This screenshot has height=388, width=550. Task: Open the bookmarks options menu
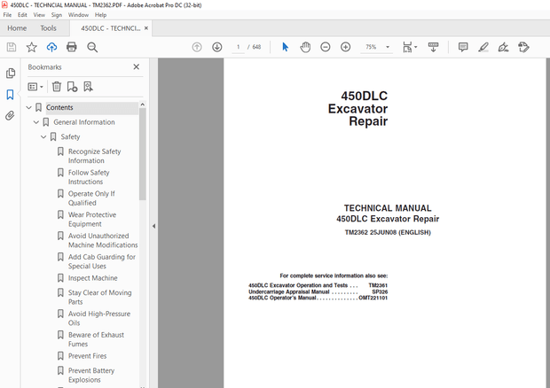35,87
